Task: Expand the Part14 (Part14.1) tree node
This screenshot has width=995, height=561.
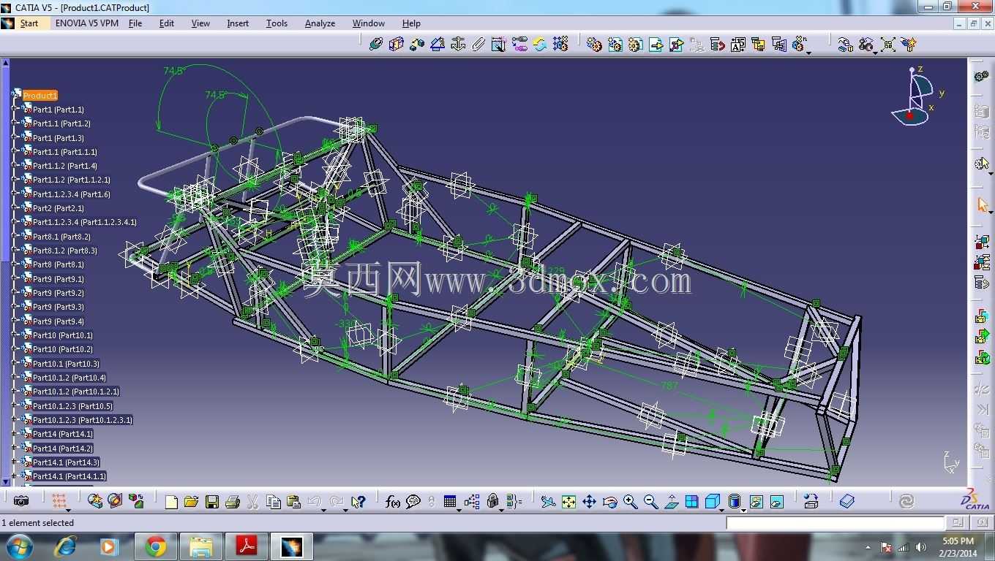Action: tap(15, 434)
